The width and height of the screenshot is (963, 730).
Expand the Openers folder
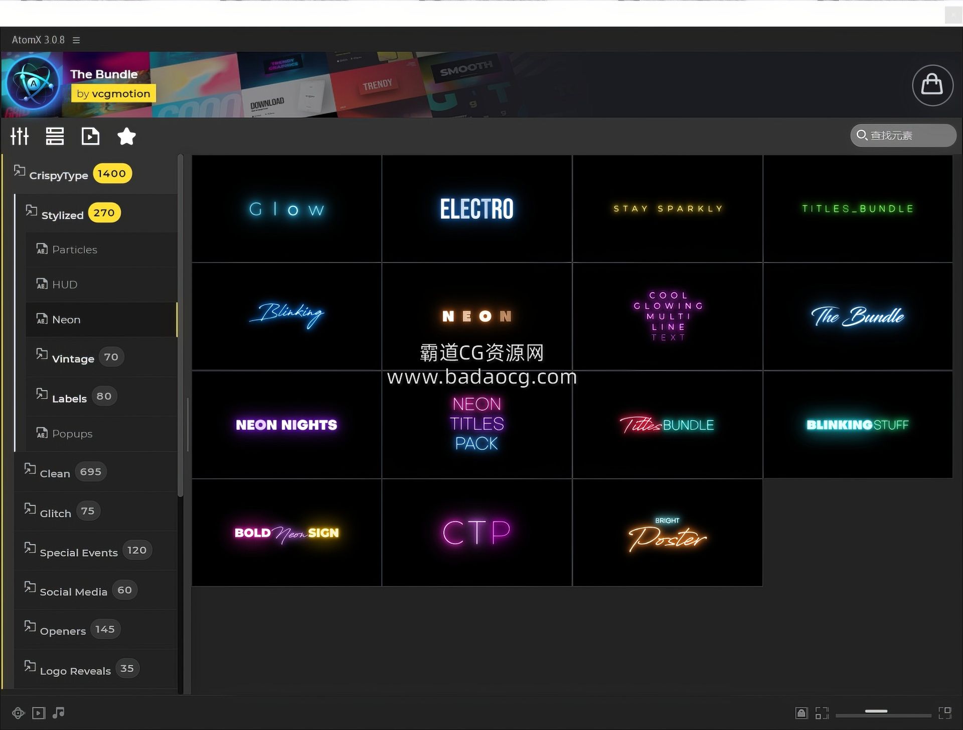tap(96, 630)
